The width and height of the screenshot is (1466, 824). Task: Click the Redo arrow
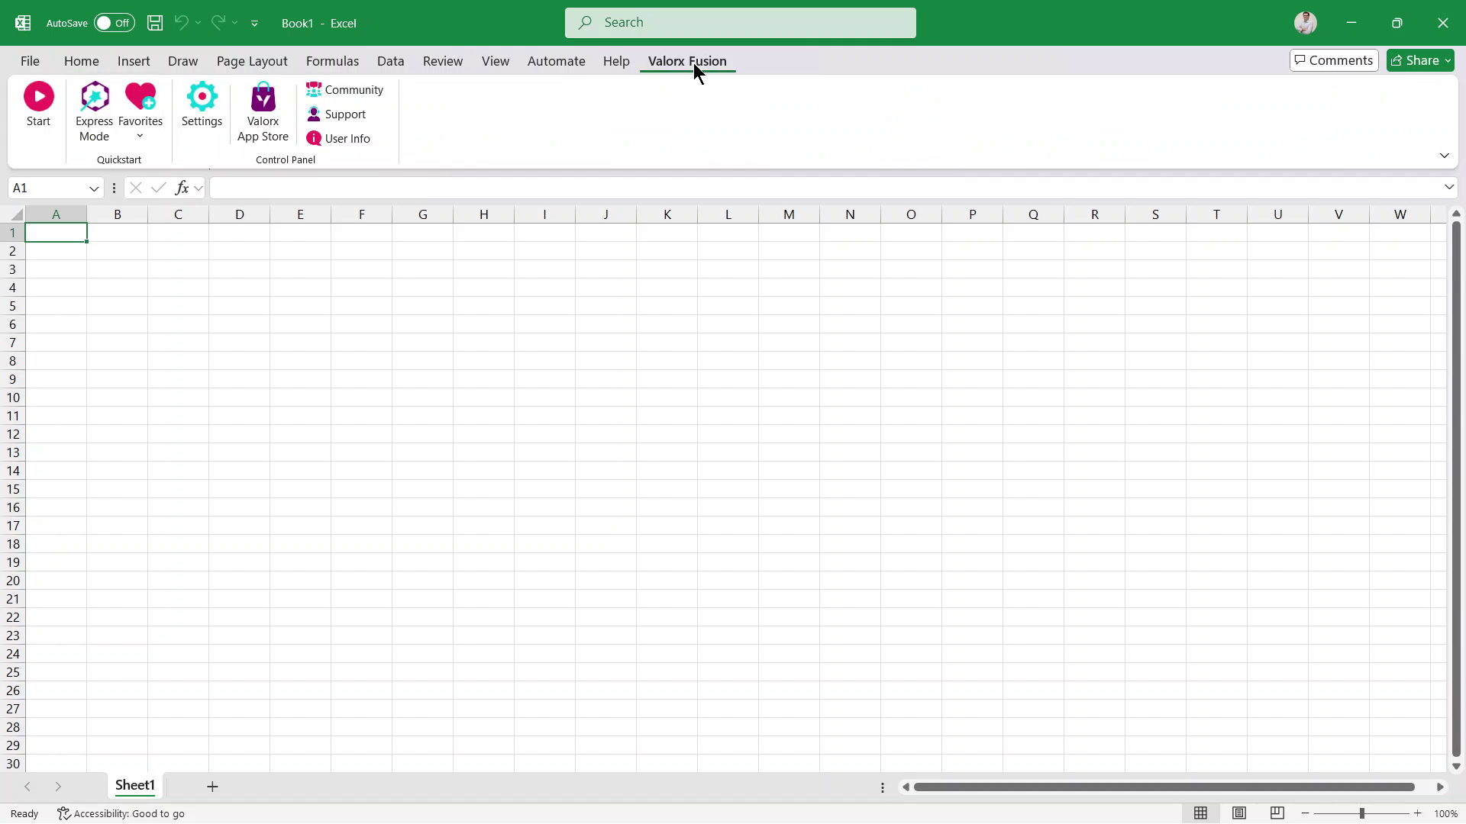[x=218, y=23]
